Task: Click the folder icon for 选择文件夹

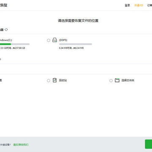Action: click(x=117, y=80)
